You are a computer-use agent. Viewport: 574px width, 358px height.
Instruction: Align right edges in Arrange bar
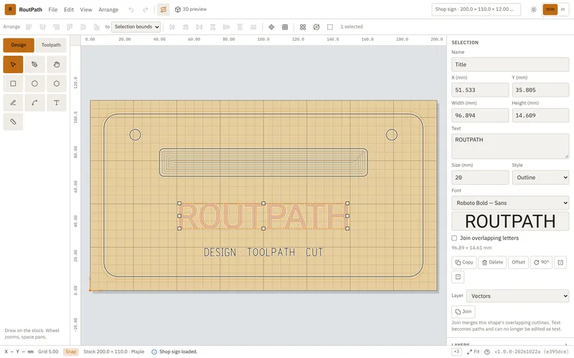click(56, 26)
